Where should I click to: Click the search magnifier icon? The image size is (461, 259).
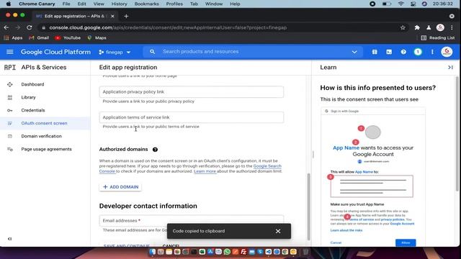pos(152,52)
